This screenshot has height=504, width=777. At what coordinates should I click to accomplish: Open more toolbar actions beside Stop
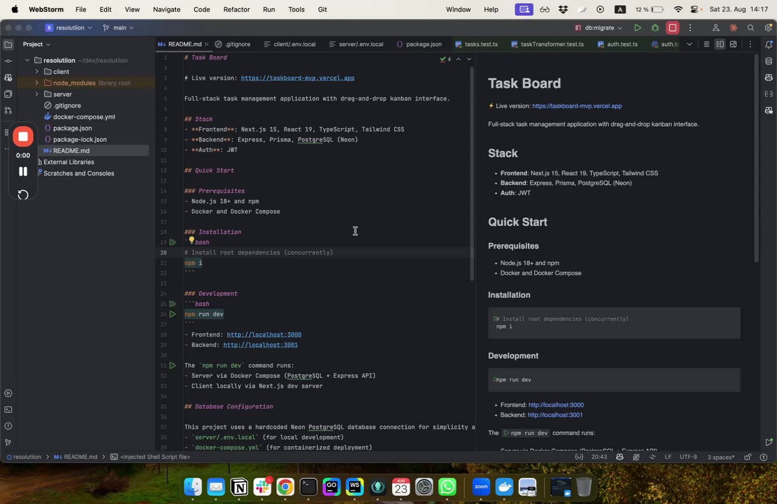click(690, 28)
